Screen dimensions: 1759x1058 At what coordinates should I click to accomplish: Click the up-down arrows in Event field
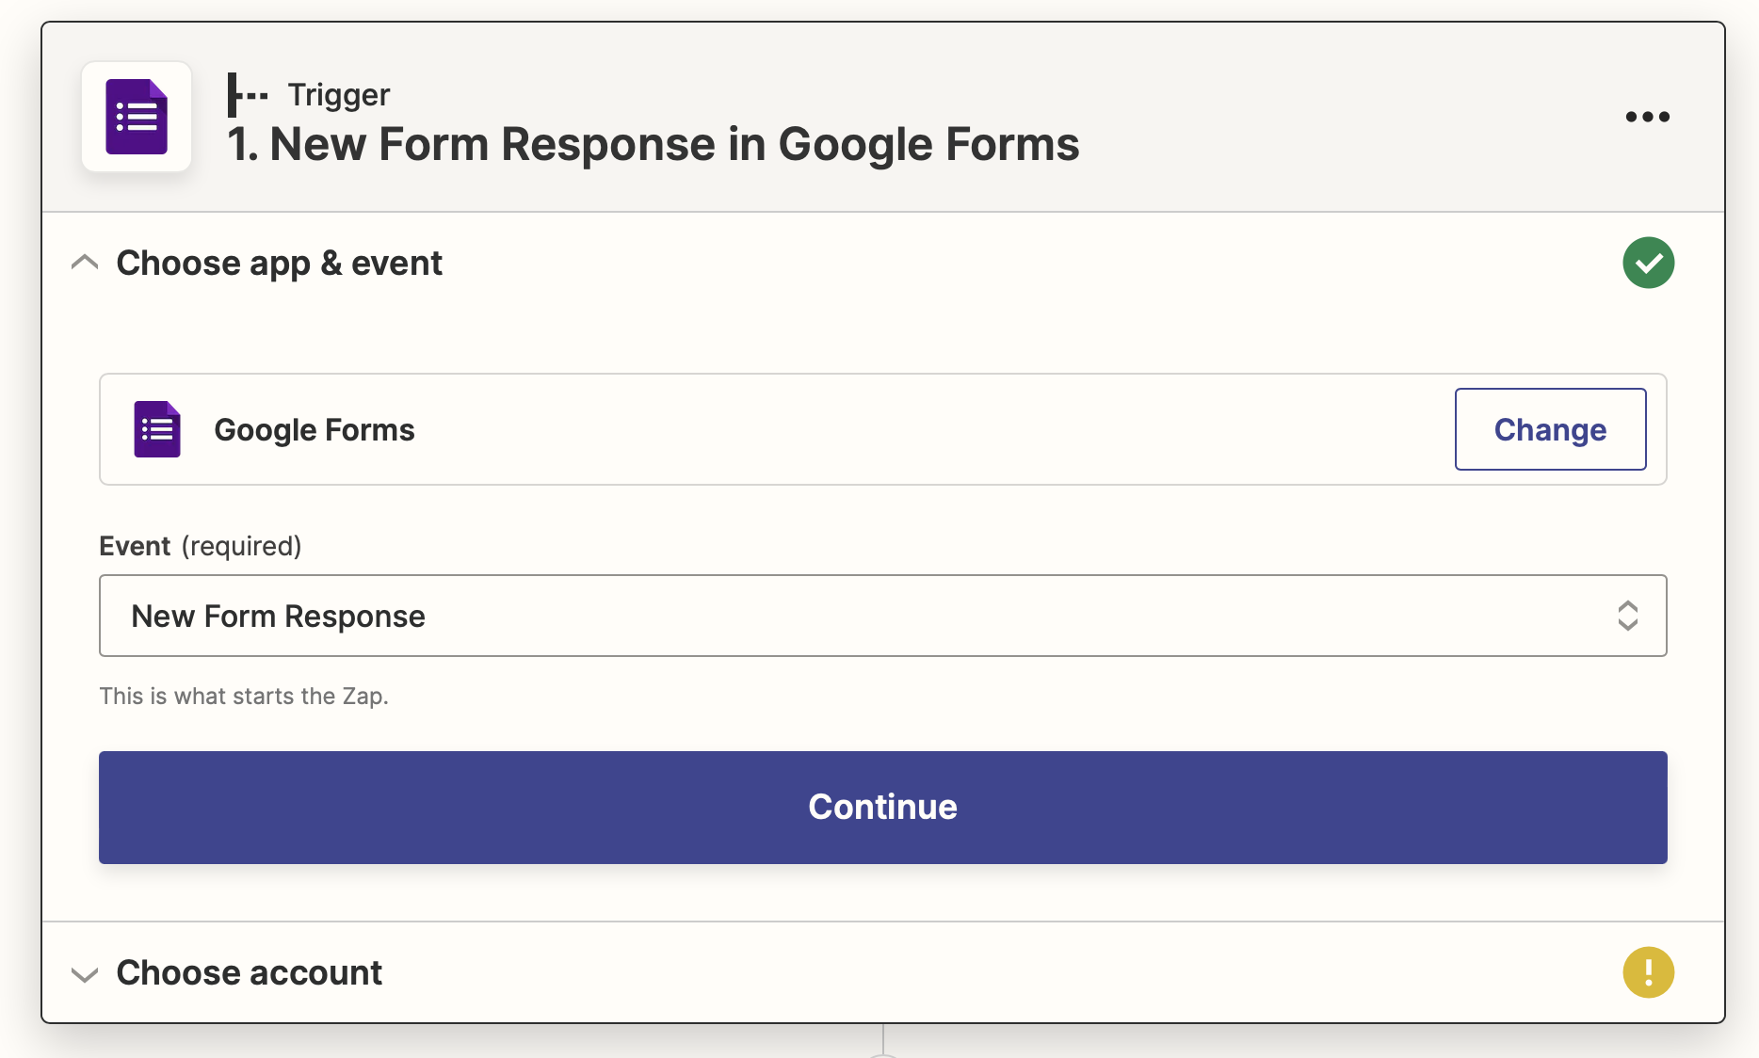1627,616
